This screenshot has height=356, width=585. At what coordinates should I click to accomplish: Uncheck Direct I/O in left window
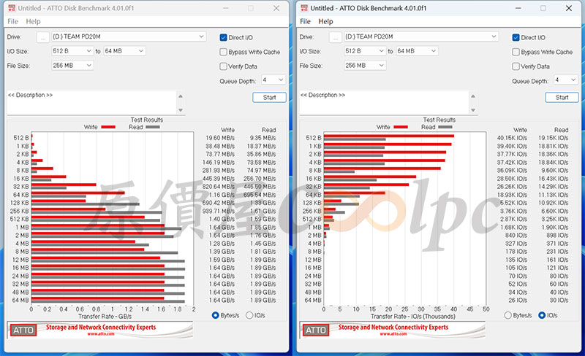point(223,38)
